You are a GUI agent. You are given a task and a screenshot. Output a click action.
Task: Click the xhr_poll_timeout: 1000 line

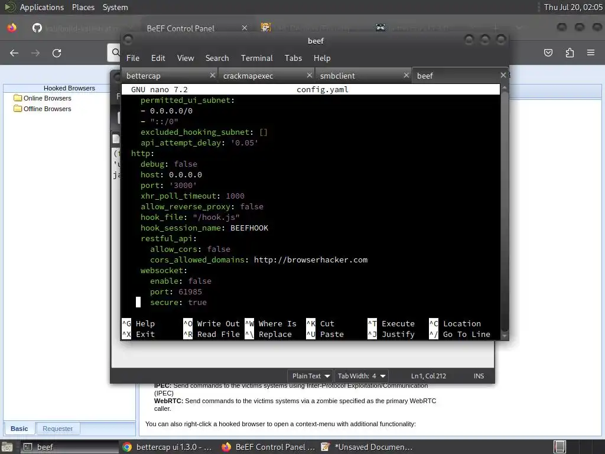[192, 196]
